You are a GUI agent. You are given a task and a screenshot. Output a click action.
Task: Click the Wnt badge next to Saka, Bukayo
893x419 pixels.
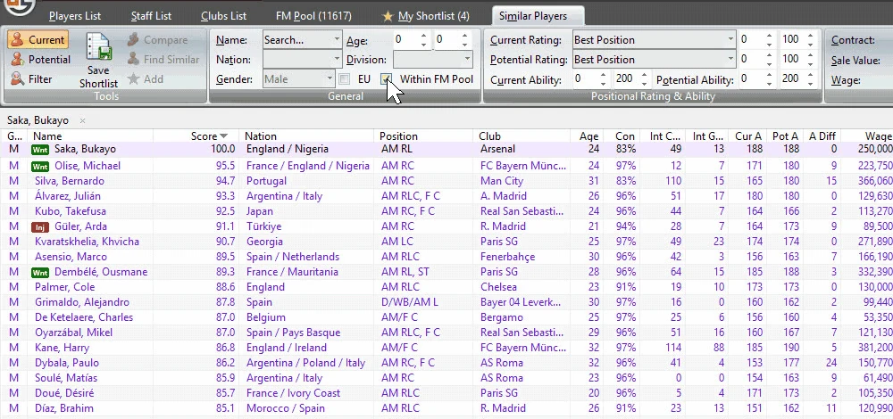click(x=40, y=150)
